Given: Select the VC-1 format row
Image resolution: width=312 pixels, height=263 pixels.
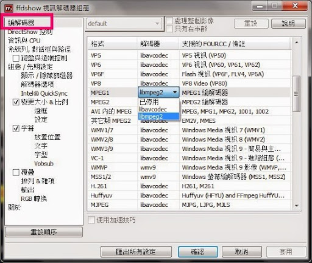Looking at the screenshot, I should (x=190, y=158).
